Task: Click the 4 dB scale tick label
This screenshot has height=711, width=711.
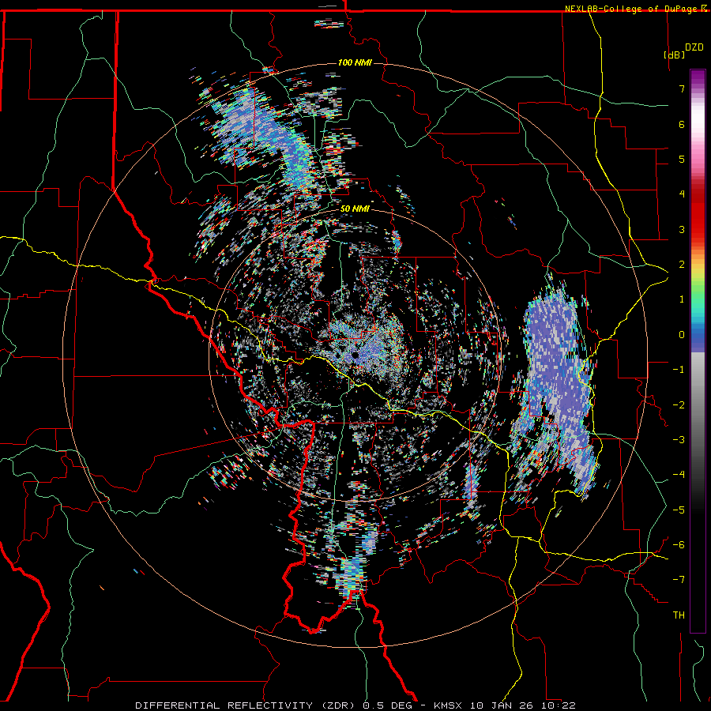Action: 682,194
